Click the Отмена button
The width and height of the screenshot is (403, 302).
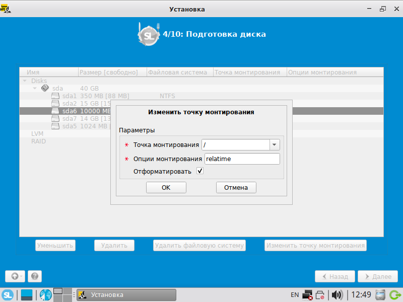click(236, 187)
